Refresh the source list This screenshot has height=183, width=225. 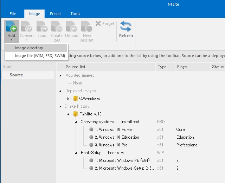point(126,30)
